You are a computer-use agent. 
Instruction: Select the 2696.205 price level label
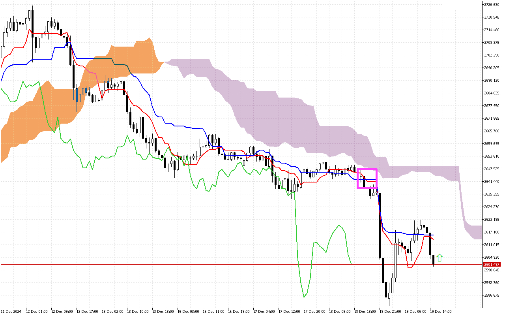tap(492, 68)
